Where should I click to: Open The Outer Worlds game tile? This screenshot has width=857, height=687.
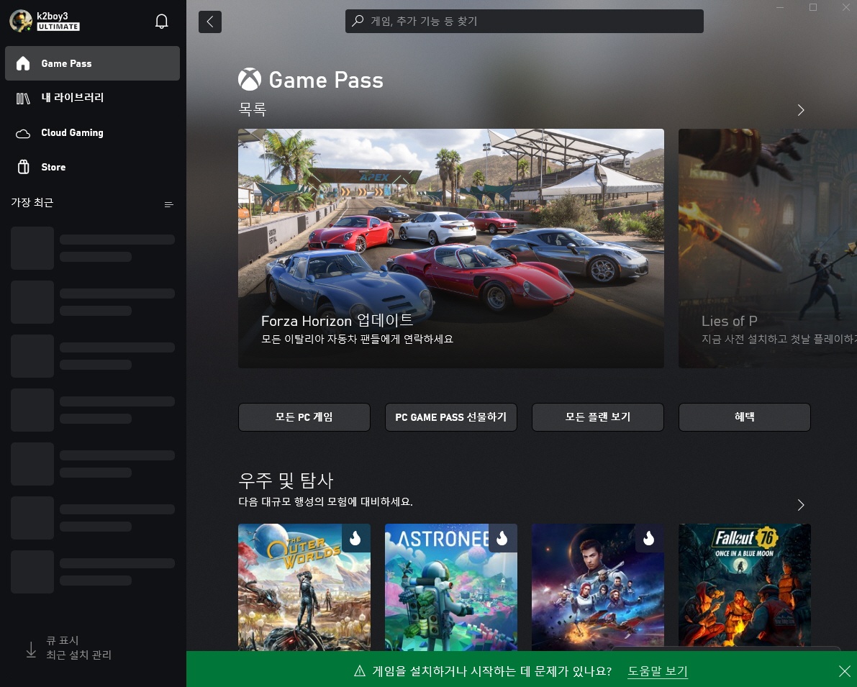click(304, 587)
